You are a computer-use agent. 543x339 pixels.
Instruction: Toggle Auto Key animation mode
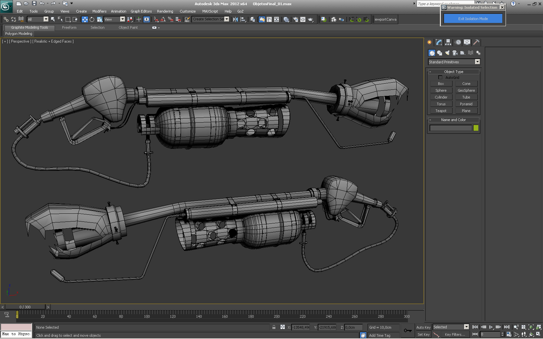[x=423, y=327]
